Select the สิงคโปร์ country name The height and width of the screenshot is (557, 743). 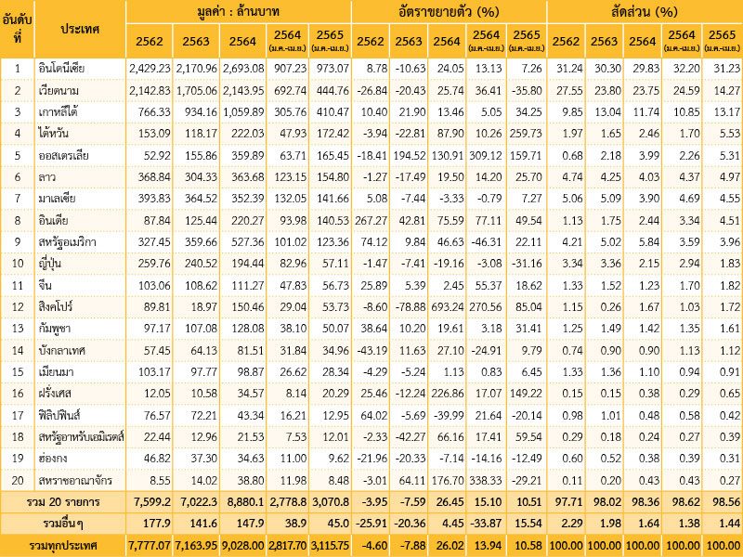tap(56, 306)
